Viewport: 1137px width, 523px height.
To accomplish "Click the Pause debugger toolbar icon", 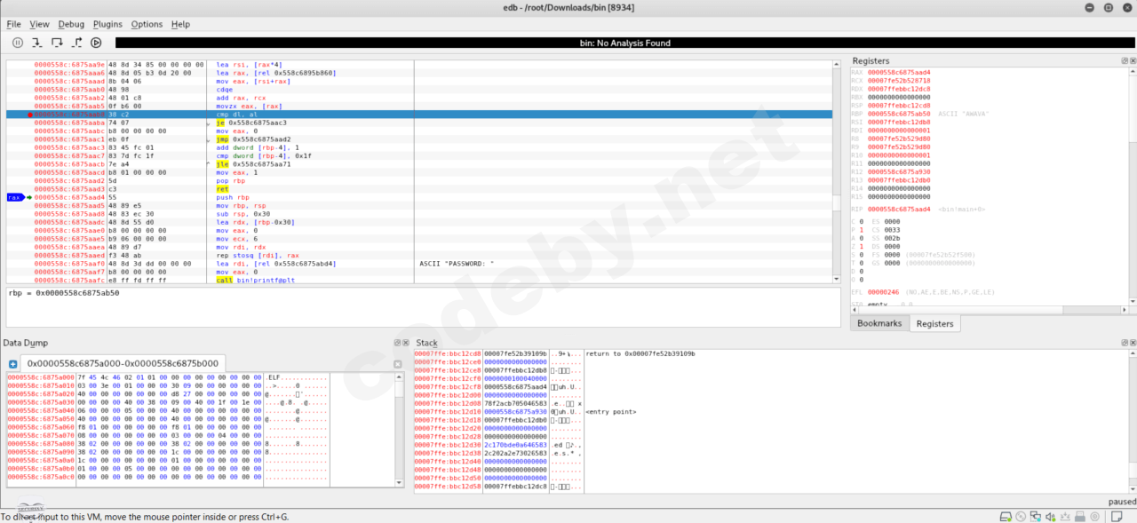I will [x=18, y=43].
